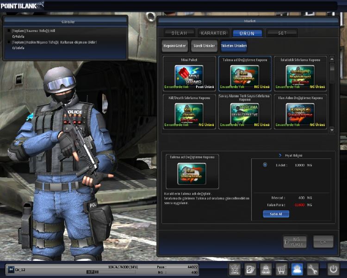This screenshot has width=347, height=278.
Task: Click the item list scroll up arrow
Action: coord(332,59)
